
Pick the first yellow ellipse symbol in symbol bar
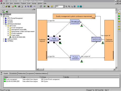click(x=119, y=13)
